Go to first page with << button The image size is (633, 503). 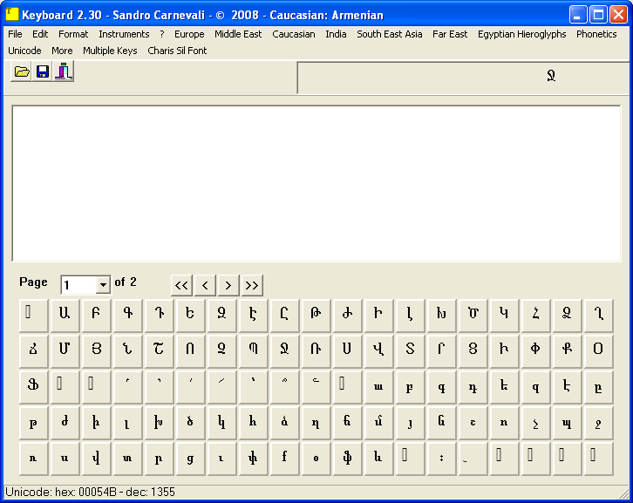[x=181, y=285]
